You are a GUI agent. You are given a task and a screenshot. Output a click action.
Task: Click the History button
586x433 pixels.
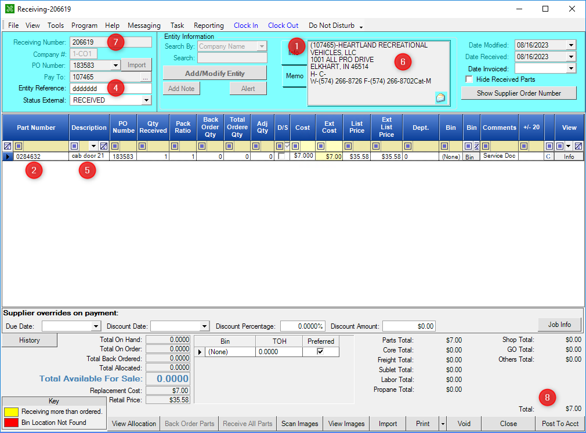(30, 340)
